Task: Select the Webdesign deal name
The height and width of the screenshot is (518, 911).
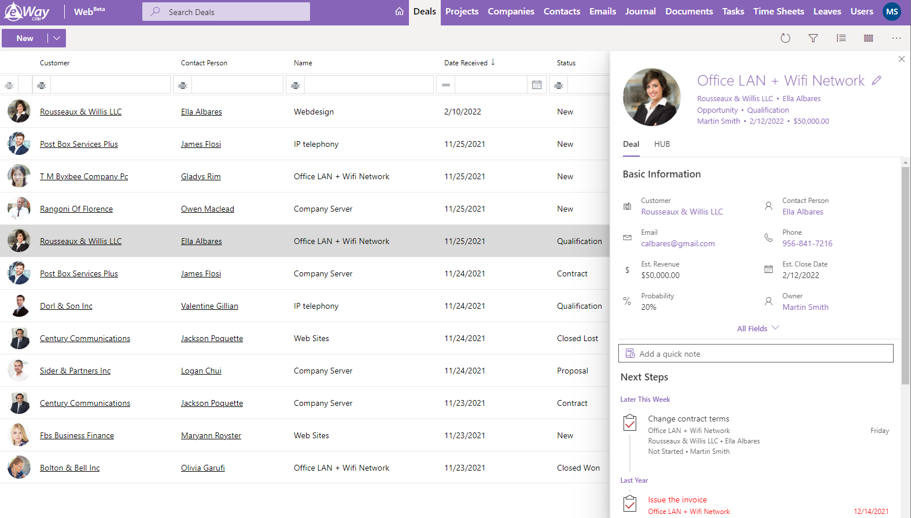Action: [313, 112]
